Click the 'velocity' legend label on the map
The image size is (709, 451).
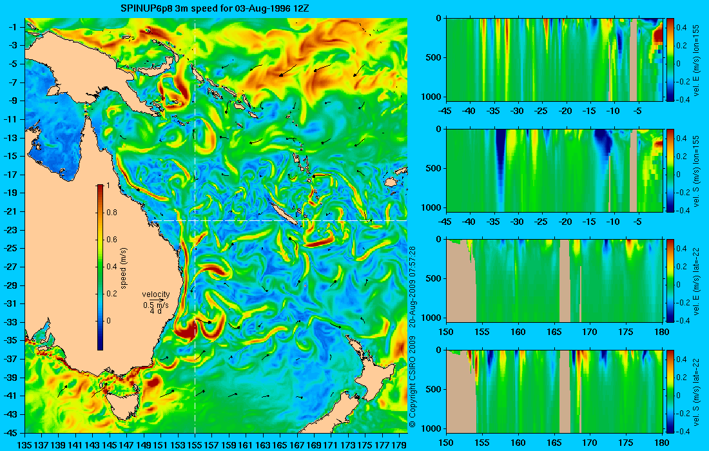pos(155,294)
